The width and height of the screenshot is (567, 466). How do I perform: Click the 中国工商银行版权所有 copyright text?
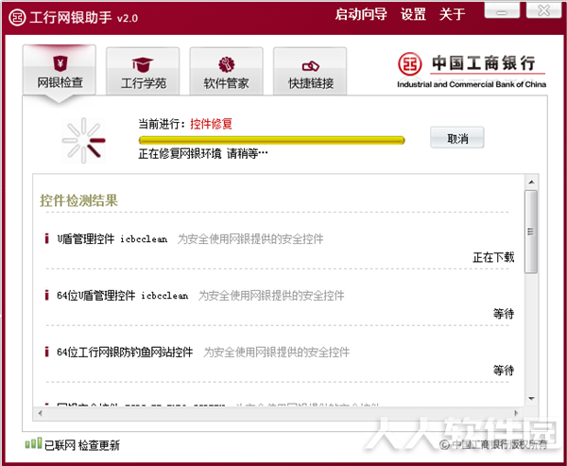click(x=493, y=444)
